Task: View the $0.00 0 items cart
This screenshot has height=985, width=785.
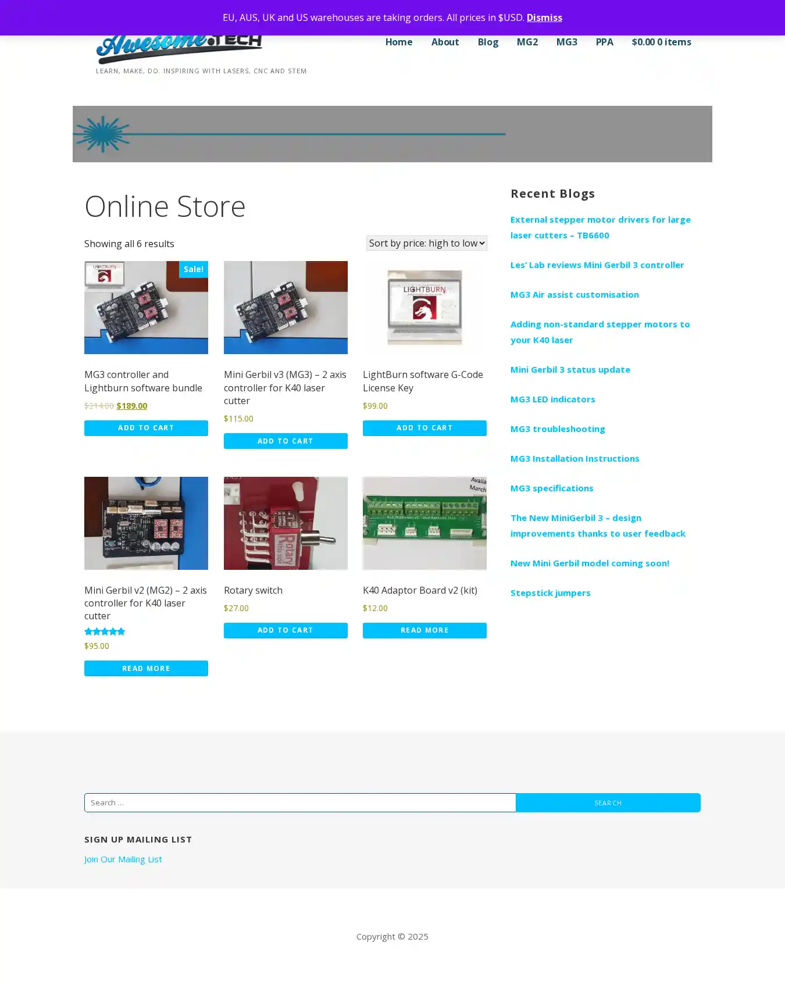Action: click(x=661, y=42)
